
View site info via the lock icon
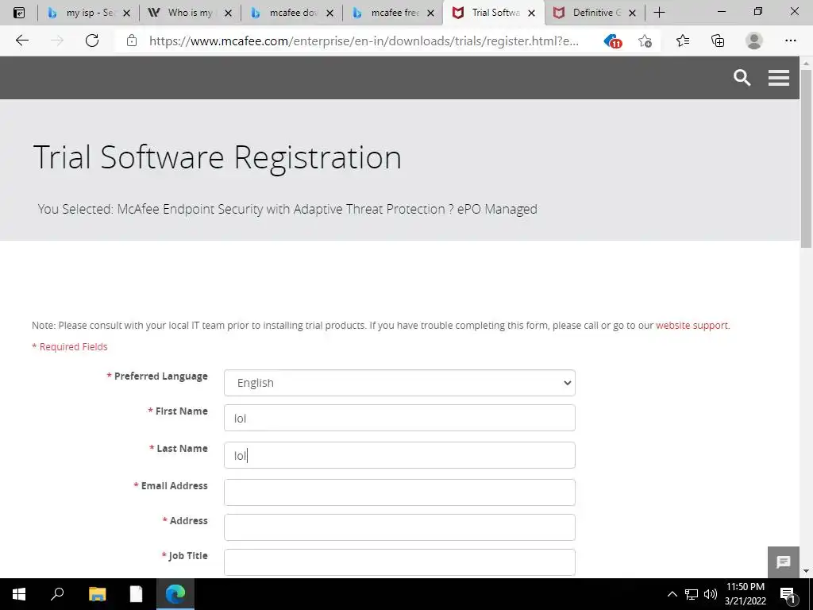pos(132,41)
